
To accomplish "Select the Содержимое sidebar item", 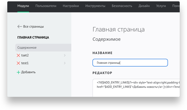I will click(x=27, y=48).
